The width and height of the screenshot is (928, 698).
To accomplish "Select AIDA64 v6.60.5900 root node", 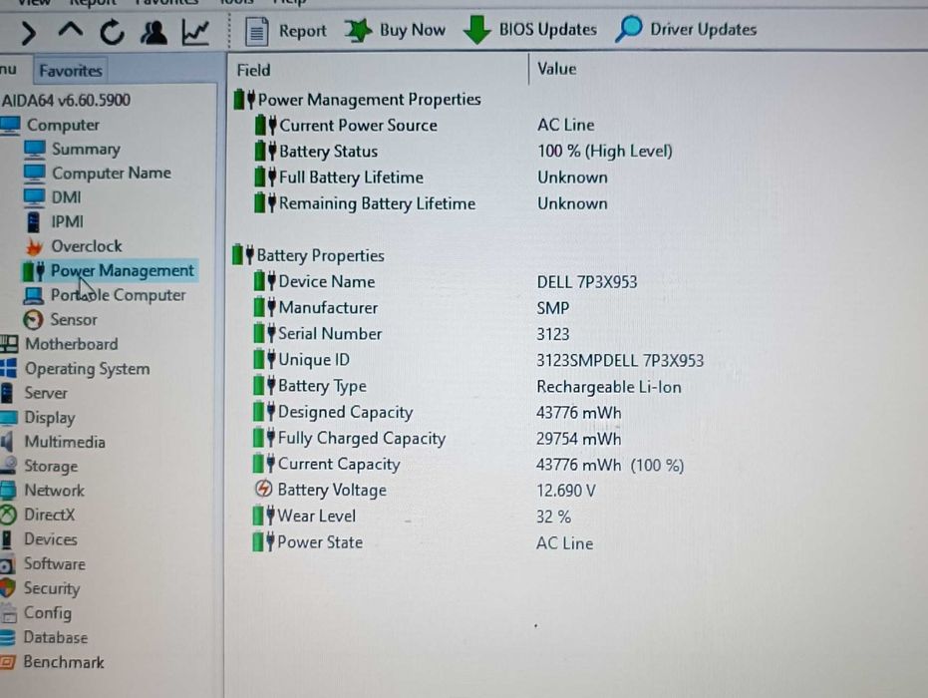I will click(x=66, y=100).
